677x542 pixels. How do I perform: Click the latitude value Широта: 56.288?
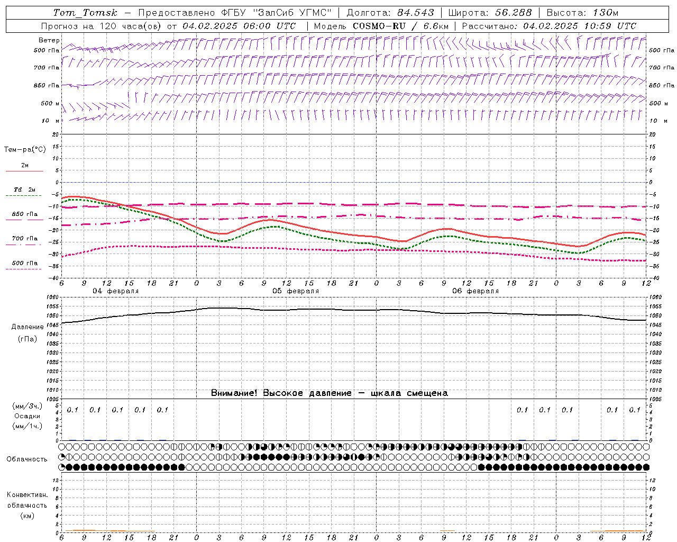(x=490, y=13)
